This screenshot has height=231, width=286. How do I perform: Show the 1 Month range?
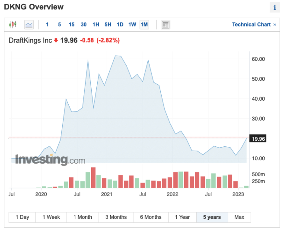point(83,217)
